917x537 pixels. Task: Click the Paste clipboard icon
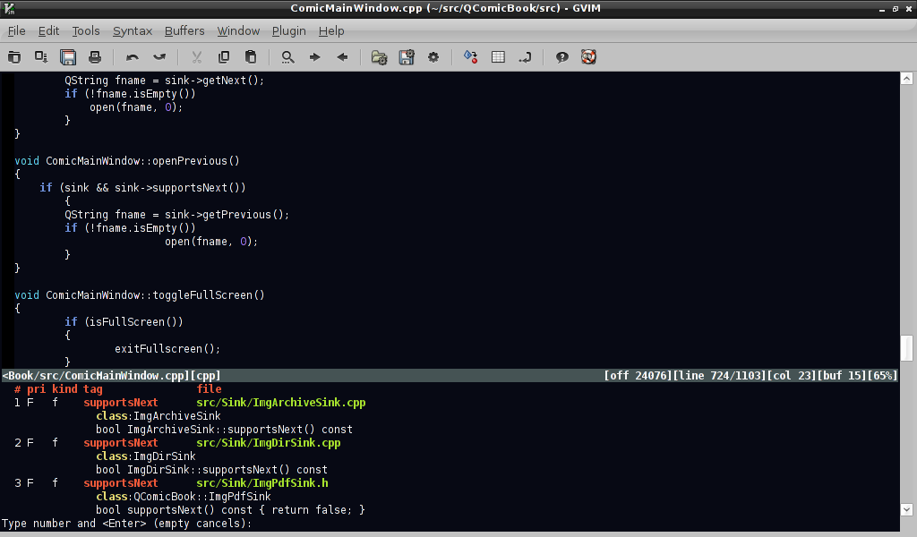(x=251, y=56)
